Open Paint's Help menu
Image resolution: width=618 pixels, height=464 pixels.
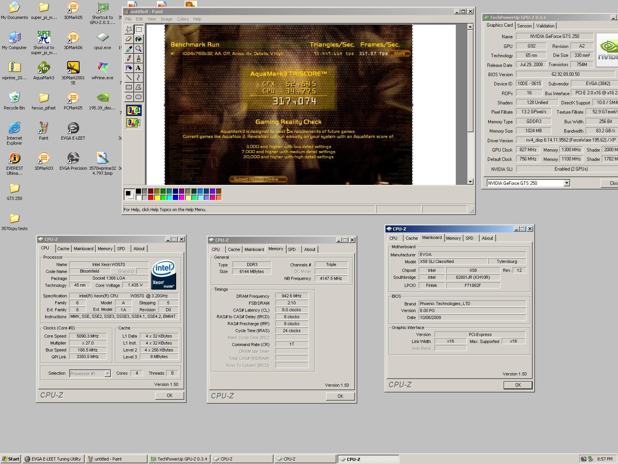click(x=197, y=19)
